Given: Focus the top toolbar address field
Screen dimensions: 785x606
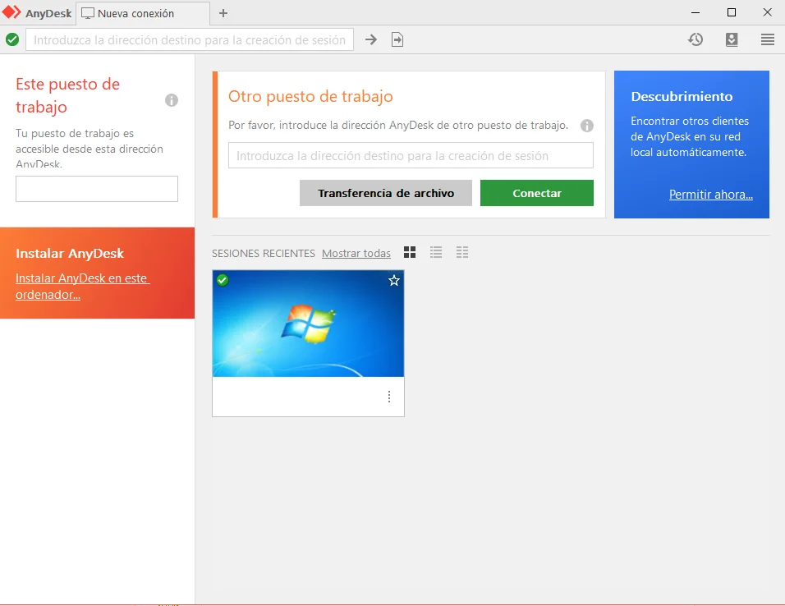Looking at the screenshot, I should (x=190, y=39).
